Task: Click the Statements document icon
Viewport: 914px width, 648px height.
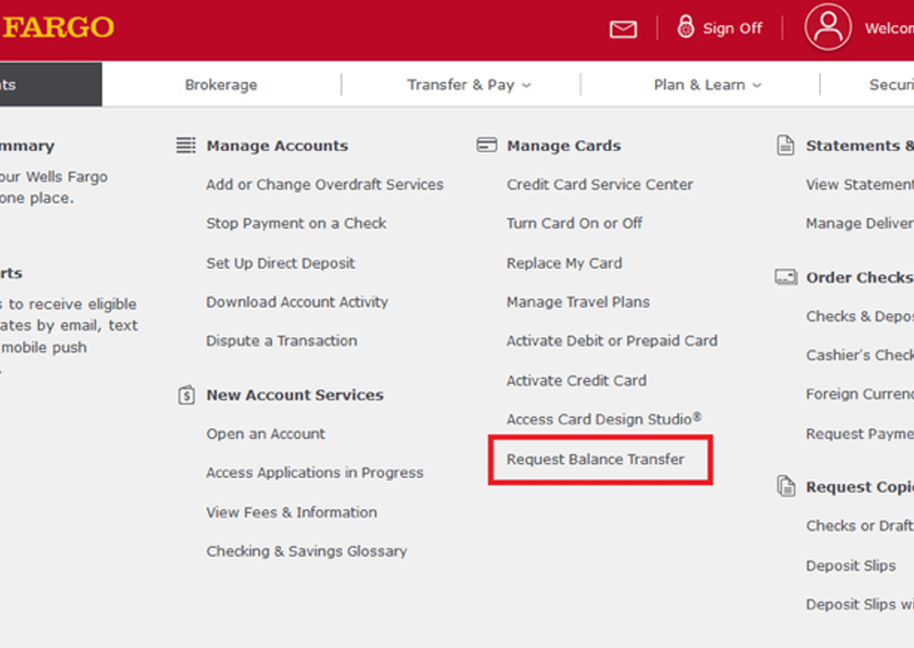Action: pyautogui.click(x=785, y=146)
